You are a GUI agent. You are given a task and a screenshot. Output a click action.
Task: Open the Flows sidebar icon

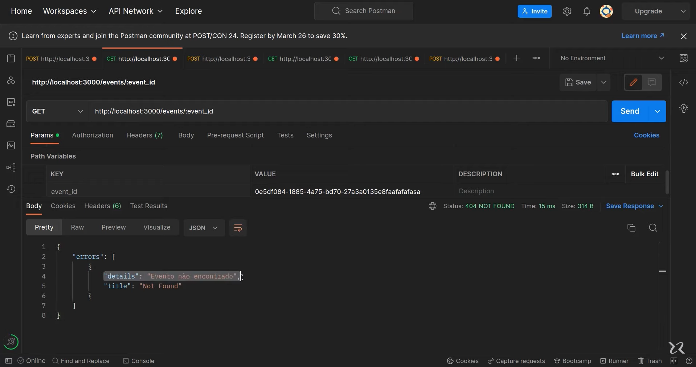coord(11,167)
